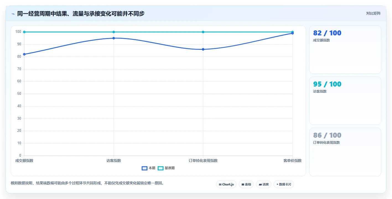Click the 表格 tag
The image size is (392, 199).
246,184
